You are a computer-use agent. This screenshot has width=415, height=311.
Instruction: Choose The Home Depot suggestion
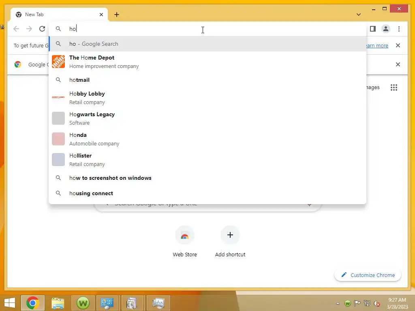pyautogui.click(x=208, y=62)
